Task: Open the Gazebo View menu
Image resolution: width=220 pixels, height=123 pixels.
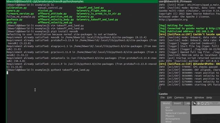Action: tap(189, 98)
